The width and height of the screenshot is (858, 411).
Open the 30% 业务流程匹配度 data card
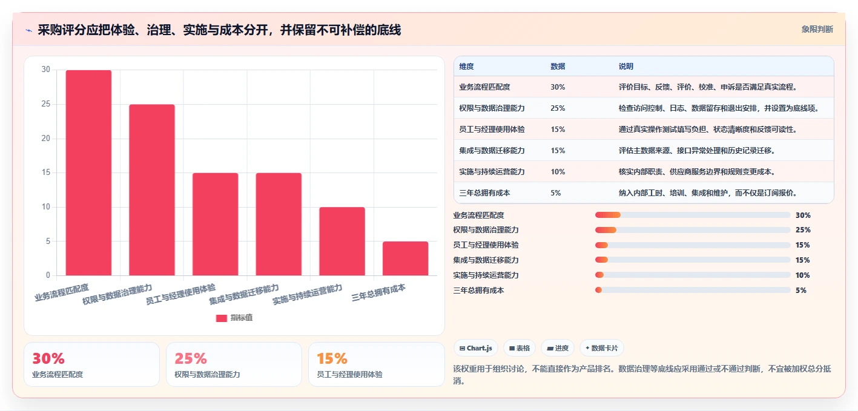tap(92, 364)
